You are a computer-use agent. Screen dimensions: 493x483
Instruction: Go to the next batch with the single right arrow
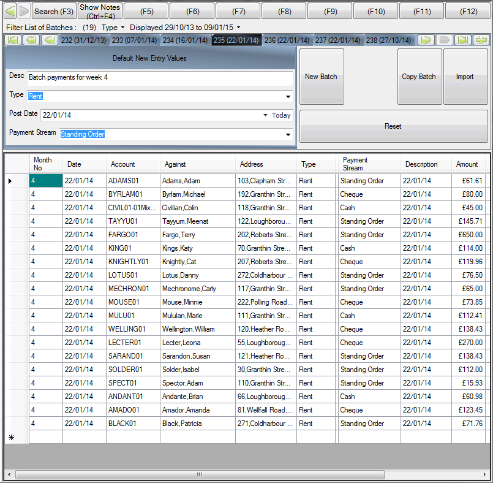pyautogui.click(x=426, y=40)
